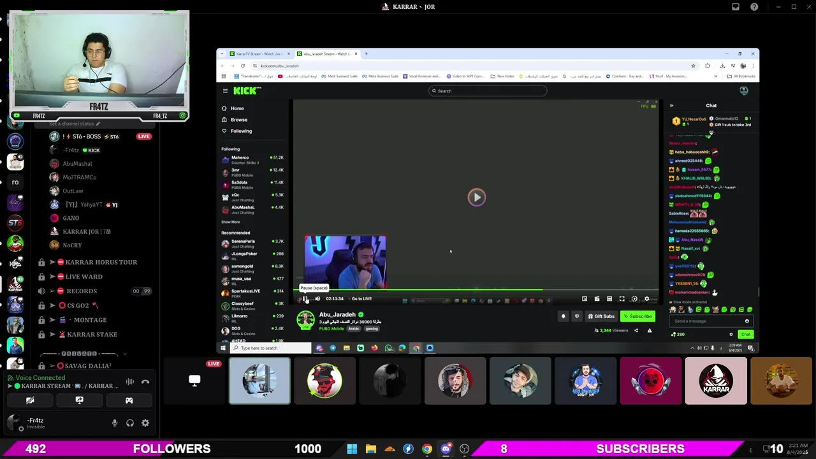
Task: Expand MONTAGE channel
Action: point(94,320)
